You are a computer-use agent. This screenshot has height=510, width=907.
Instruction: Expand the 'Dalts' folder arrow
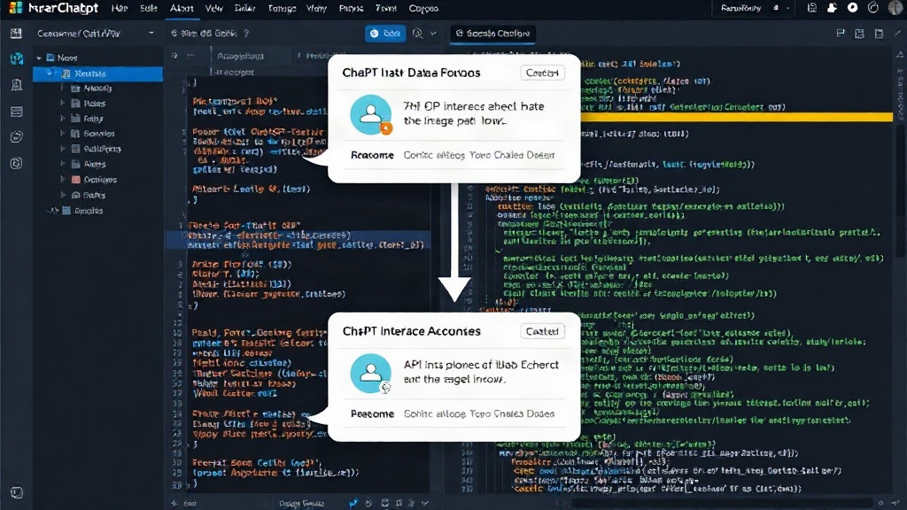click(63, 195)
